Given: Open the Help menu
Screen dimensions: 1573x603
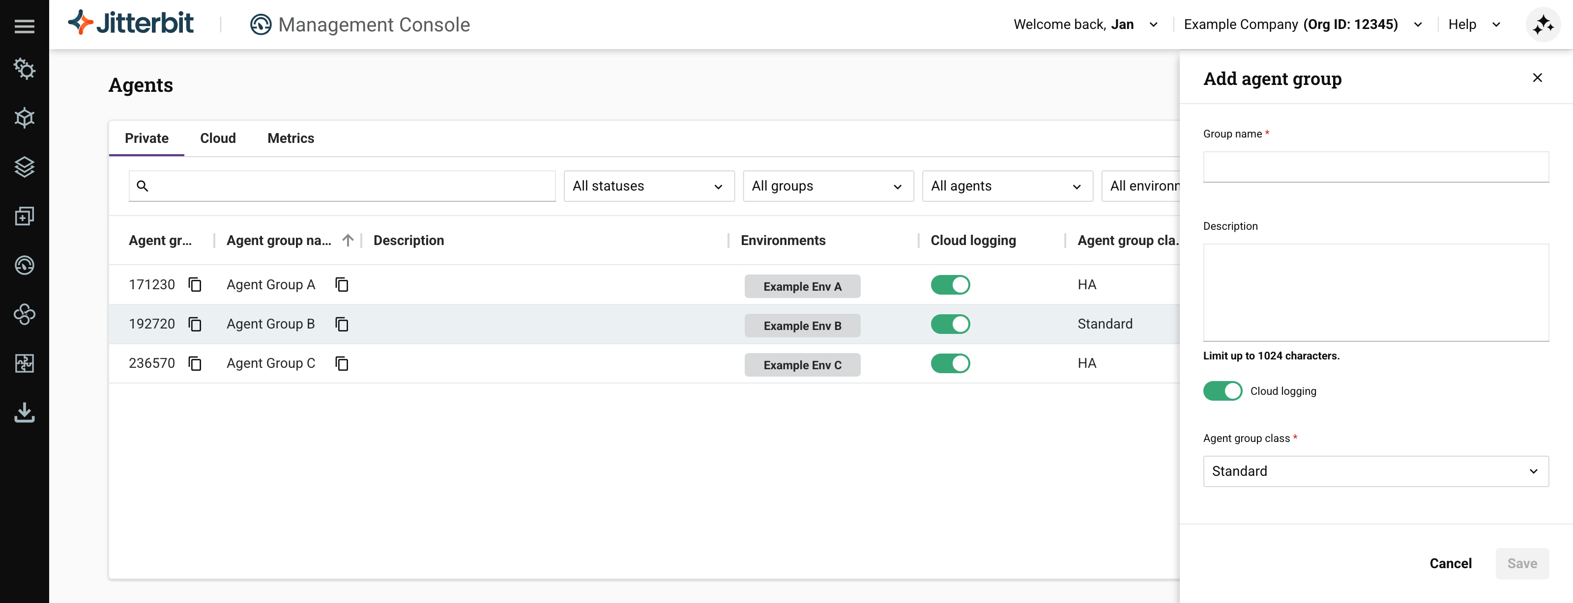Looking at the screenshot, I should click(x=1474, y=25).
